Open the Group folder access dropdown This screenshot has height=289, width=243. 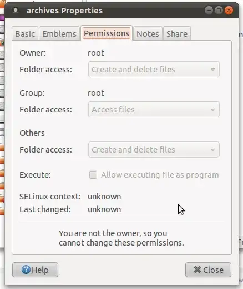pos(154,110)
